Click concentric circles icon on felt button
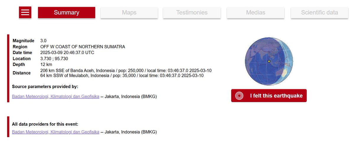This screenshot has width=354, height=146. pyautogui.click(x=239, y=96)
